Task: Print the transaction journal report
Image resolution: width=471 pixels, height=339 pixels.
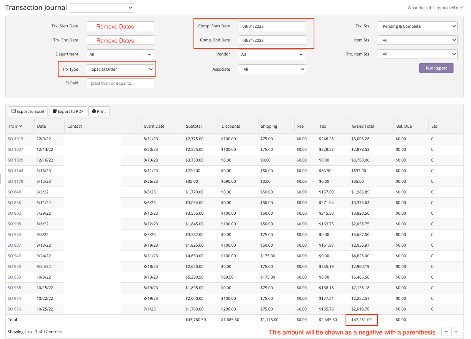Action: click(x=99, y=111)
